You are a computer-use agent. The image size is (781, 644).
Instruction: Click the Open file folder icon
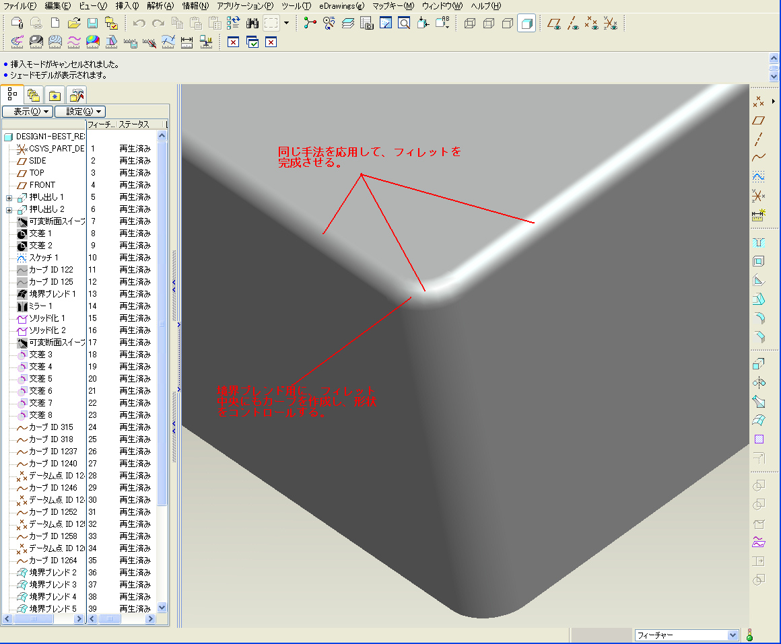point(75,24)
